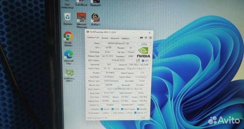This screenshot has width=244, height=129.
Task: Switch to the Advanced tab
Action: (115, 38)
